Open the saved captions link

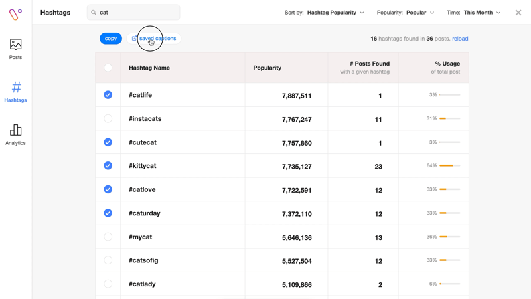click(154, 39)
